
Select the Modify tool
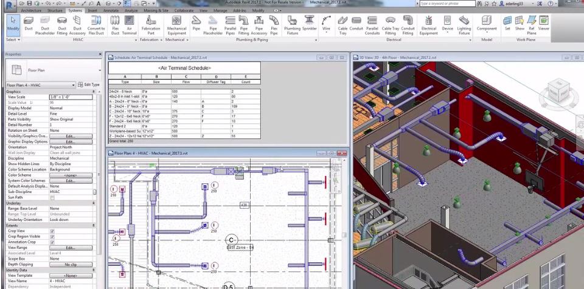pos(13,24)
